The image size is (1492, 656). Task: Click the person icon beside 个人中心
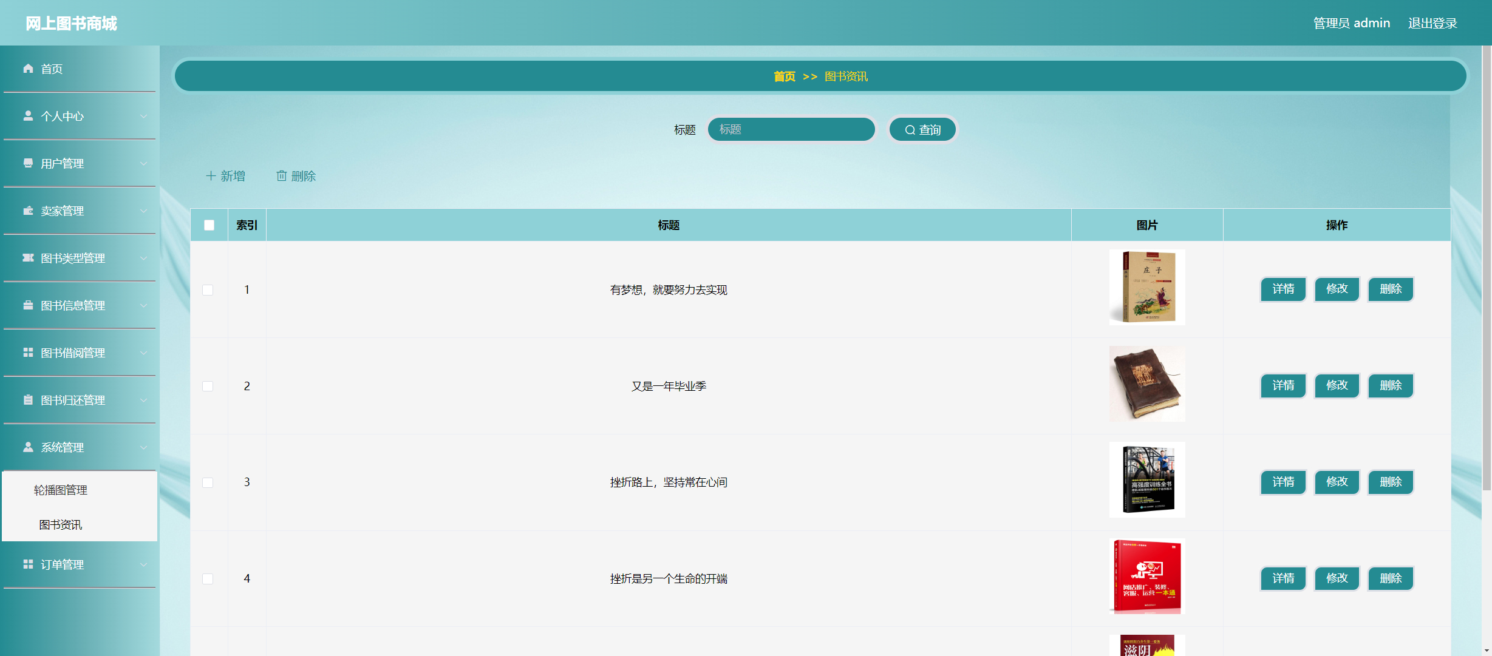click(28, 115)
